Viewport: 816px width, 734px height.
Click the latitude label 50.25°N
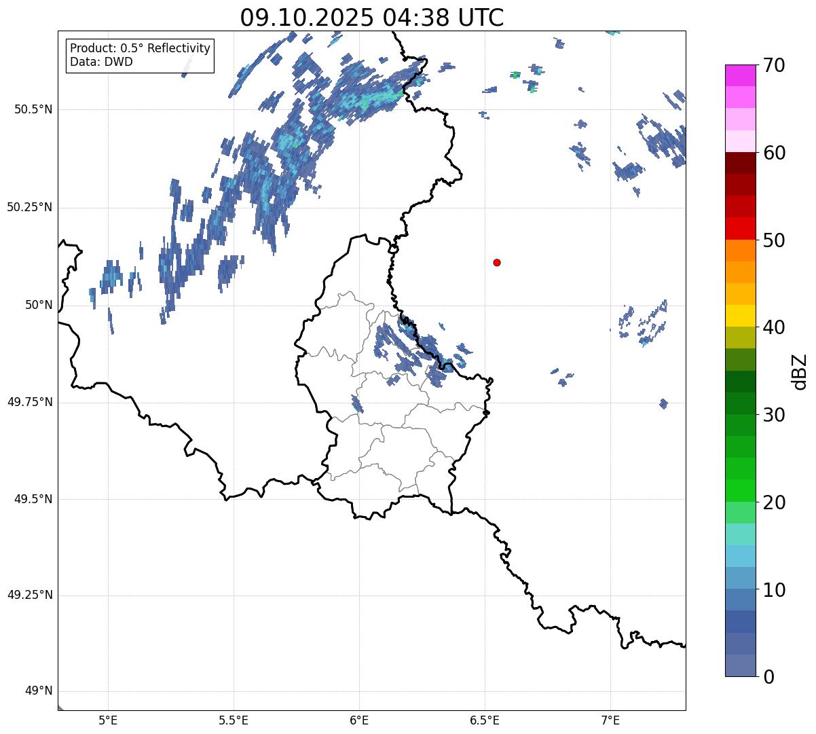(x=30, y=207)
